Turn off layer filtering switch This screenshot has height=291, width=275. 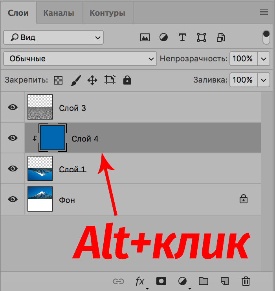(x=266, y=38)
